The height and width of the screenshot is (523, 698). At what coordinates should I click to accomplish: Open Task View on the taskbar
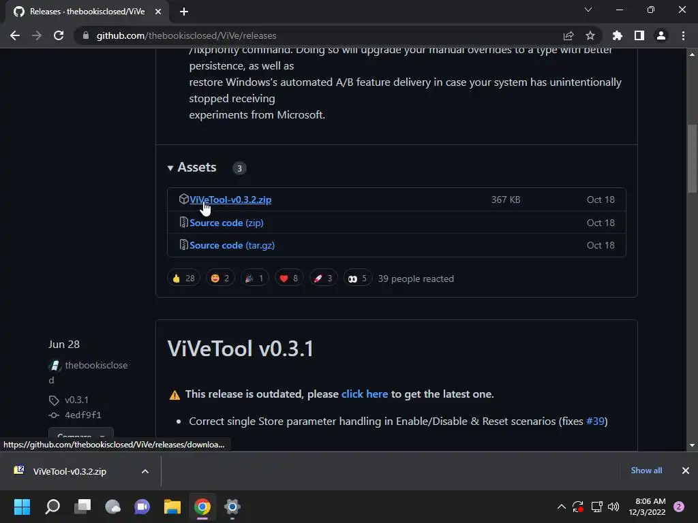tap(82, 507)
